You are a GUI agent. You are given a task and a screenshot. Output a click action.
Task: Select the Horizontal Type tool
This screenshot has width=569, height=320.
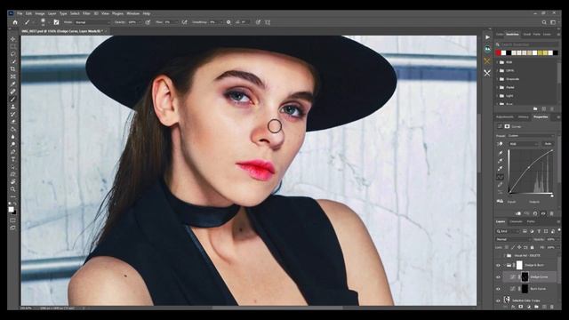pos(13,159)
